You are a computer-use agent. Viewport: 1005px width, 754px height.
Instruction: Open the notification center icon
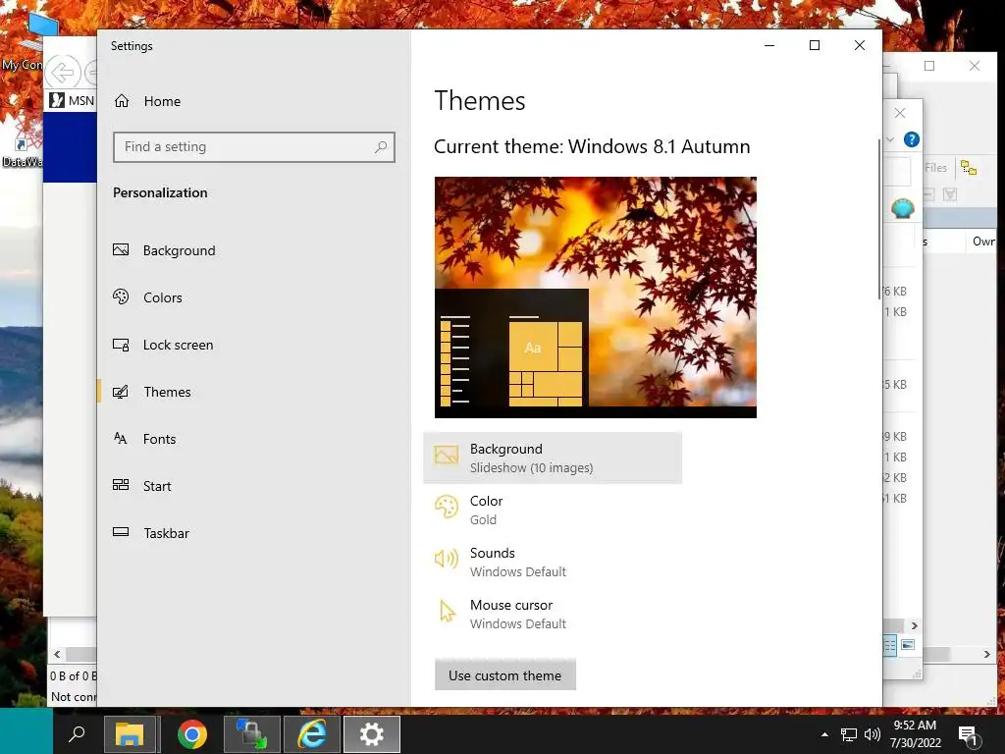tap(969, 734)
